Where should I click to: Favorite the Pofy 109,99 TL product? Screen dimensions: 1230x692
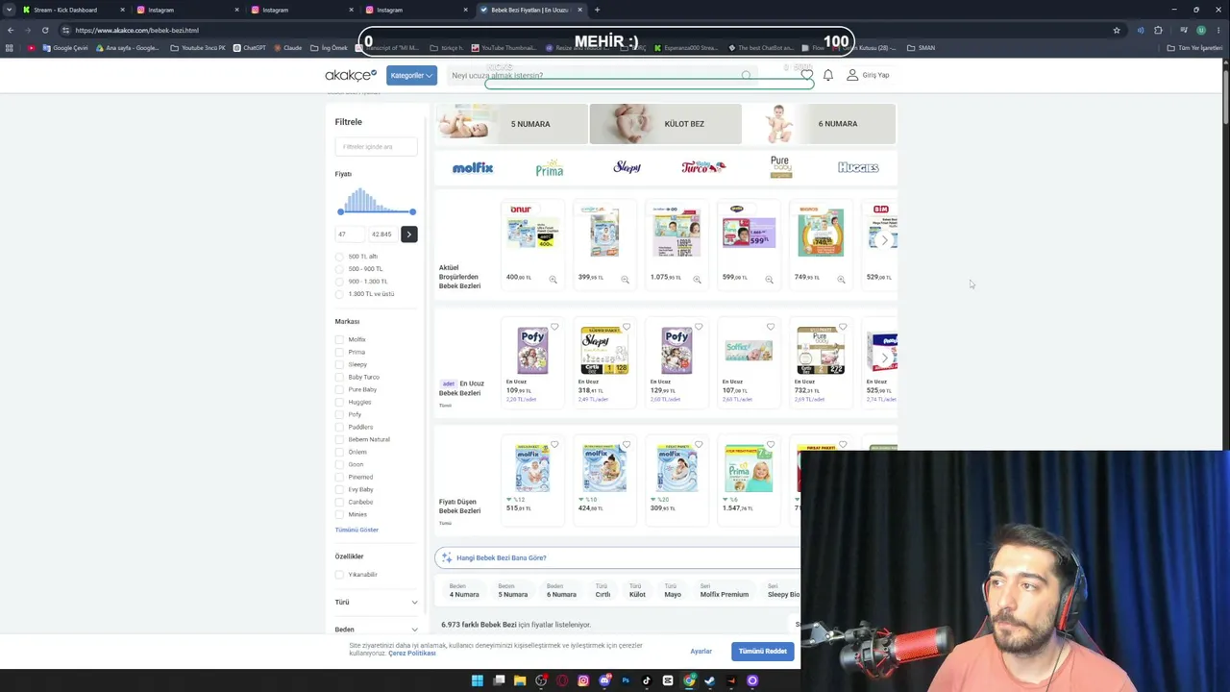554,327
